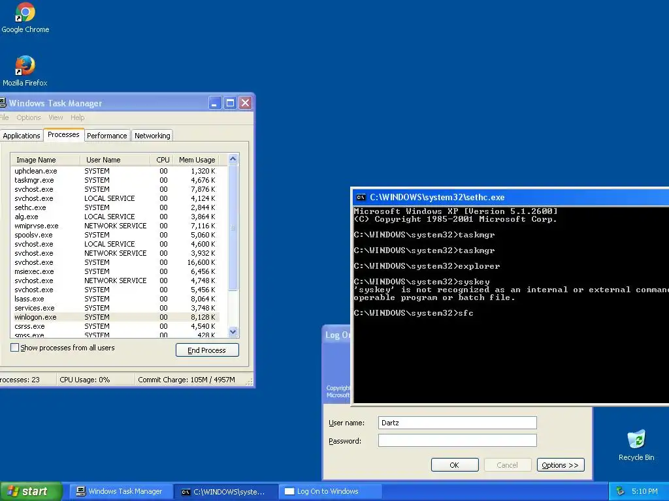Viewport: 669px width, 501px height.
Task: Select the lsass.exe process row
Action: (x=115, y=299)
